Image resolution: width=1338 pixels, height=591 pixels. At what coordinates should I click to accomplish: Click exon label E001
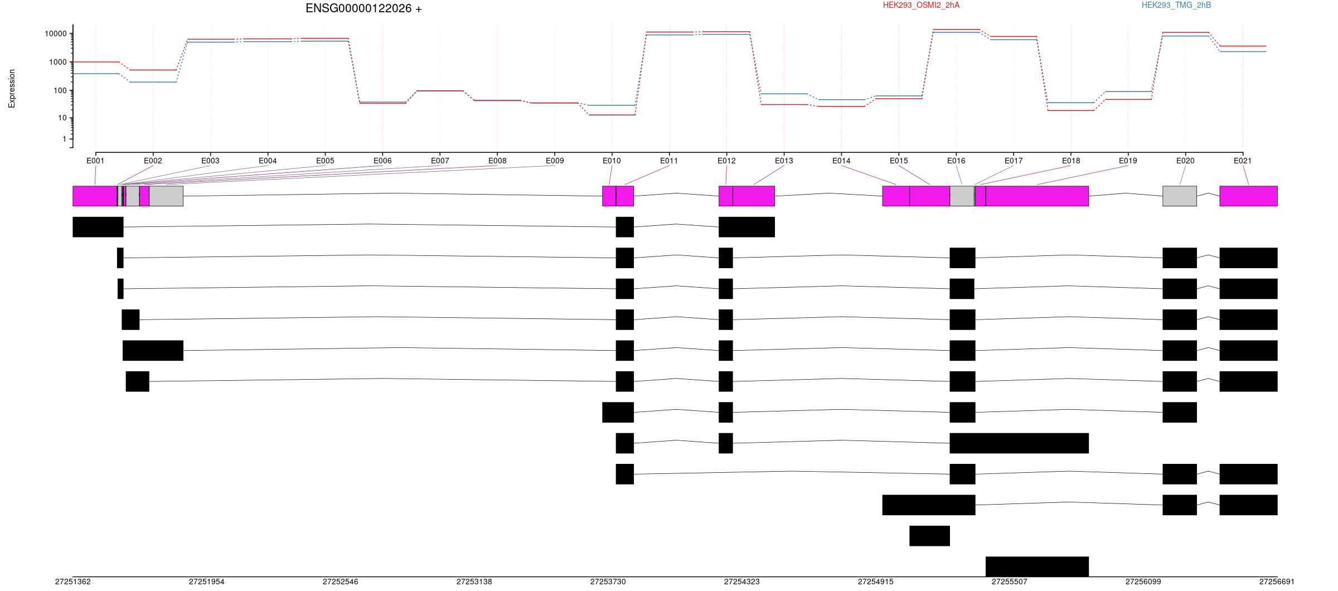[x=95, y=161]
